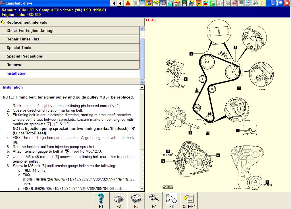Click the red diagram number 11645
291x209 pixels.
[x=151, y=20]
